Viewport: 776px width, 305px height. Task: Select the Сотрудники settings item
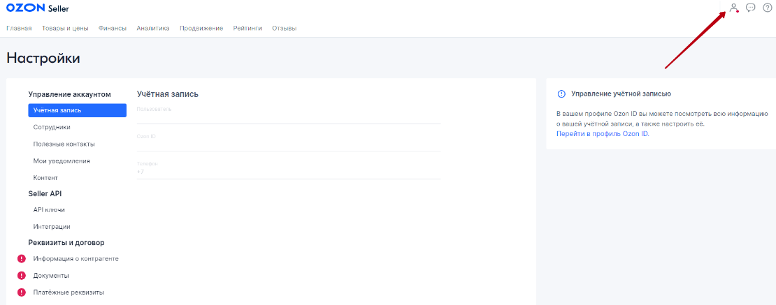tap(52, 127)
